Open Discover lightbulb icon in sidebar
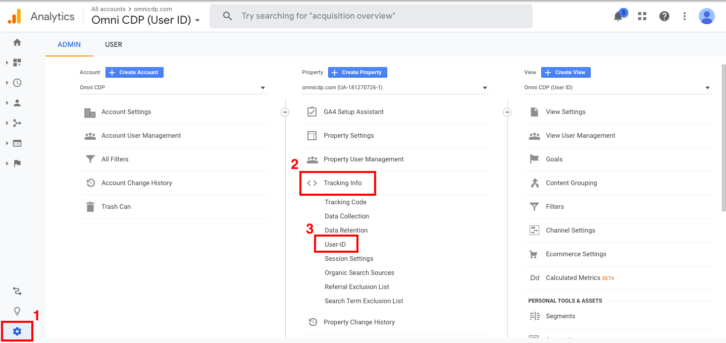 pyautogui.click(x=17, y=311)
